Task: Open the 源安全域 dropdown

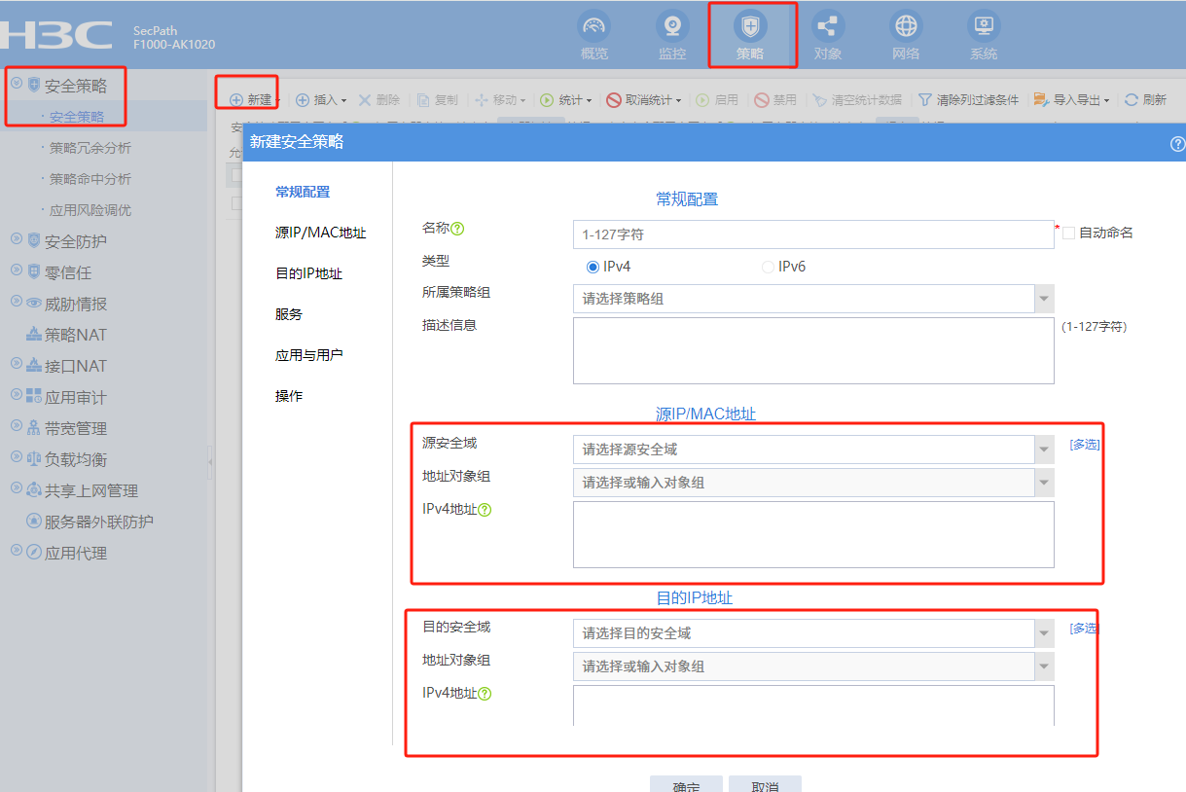Action: [x=1044, y=450]
